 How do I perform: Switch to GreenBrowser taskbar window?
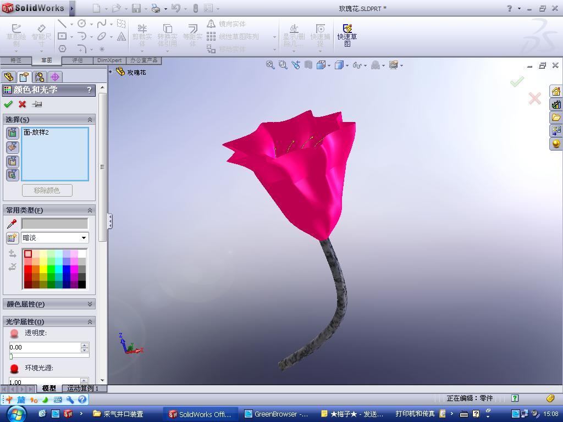pos(276,414)
